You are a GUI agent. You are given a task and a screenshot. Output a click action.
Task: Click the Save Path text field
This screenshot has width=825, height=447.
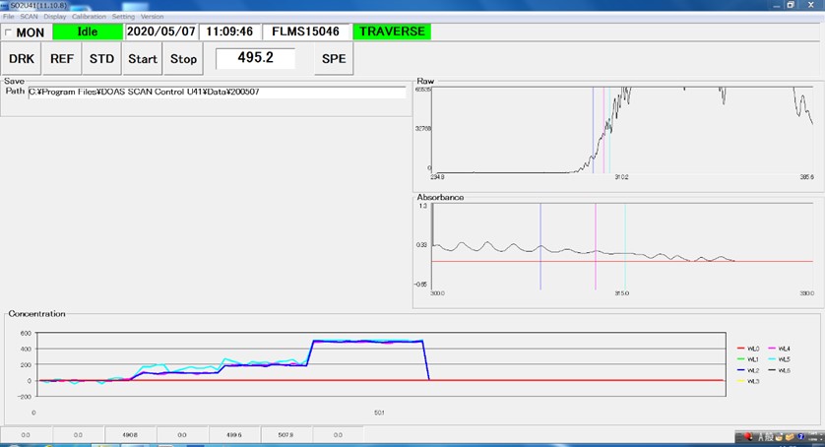coord(217,92)
